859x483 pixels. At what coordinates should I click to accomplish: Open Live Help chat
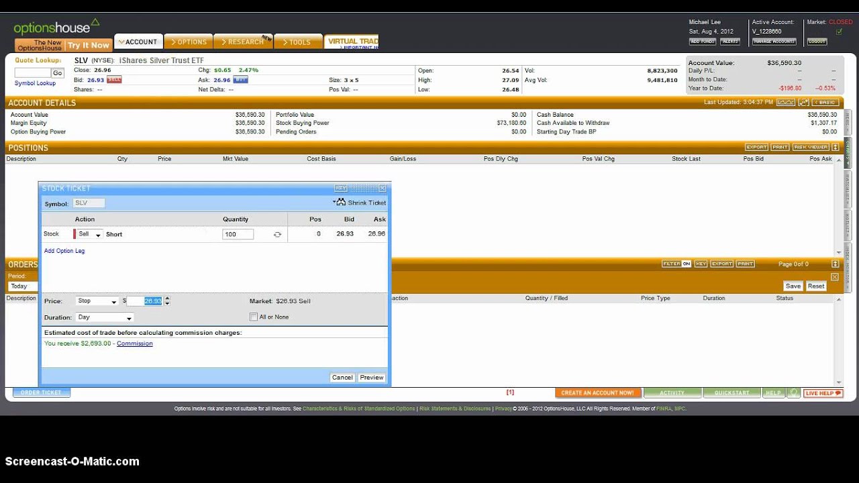pos(823,393)
